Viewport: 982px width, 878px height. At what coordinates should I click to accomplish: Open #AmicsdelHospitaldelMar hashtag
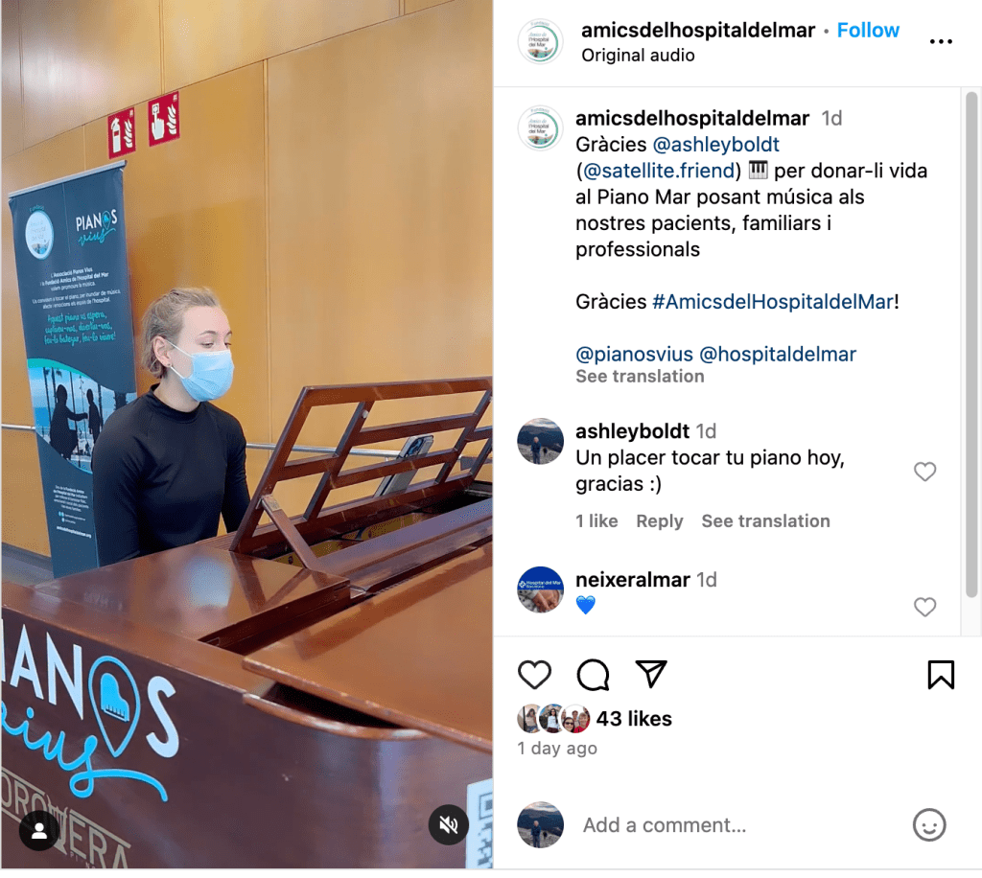pos(772,302)
